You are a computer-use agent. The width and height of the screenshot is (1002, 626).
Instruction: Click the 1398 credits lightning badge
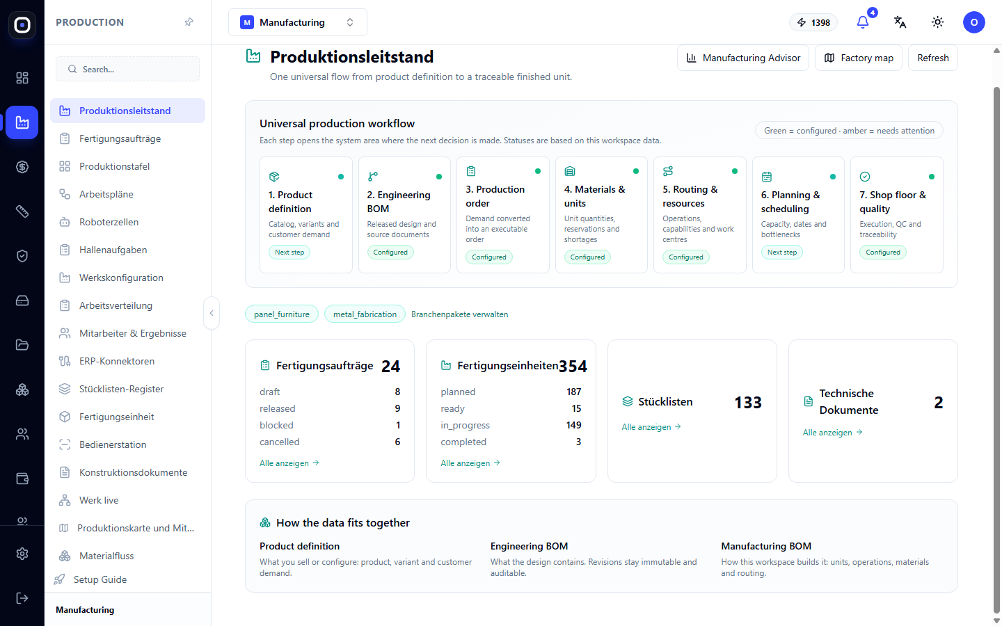coord(814,22)
